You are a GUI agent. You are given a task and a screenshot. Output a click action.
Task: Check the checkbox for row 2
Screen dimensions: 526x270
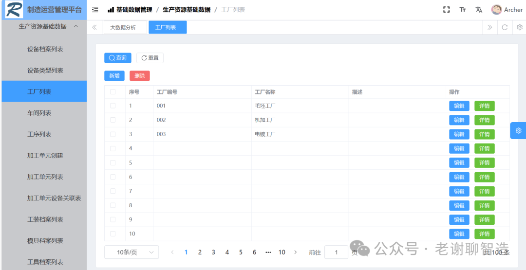(x=113, y=120)
